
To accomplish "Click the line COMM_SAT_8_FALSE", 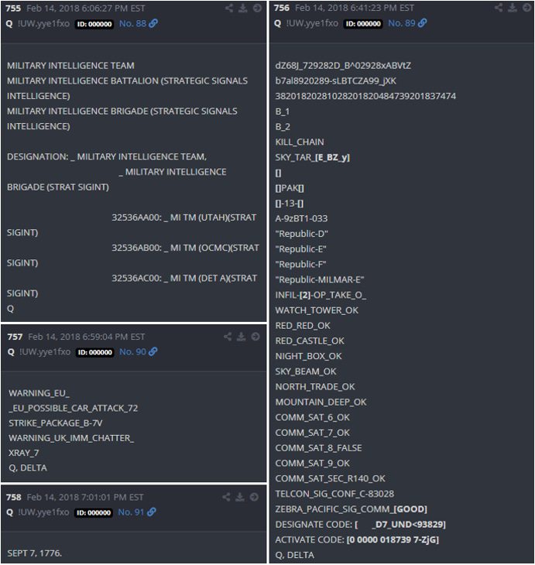I will point(319,448).
